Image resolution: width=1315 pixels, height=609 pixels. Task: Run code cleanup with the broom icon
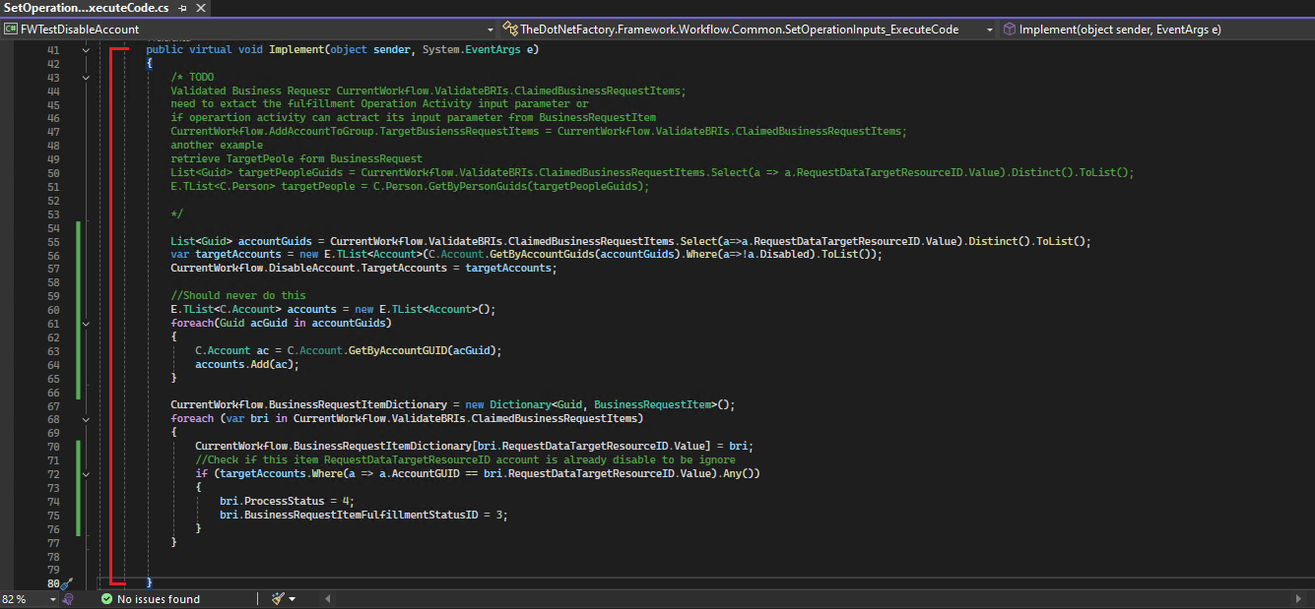pyautogui.click(x=278, y=599)
